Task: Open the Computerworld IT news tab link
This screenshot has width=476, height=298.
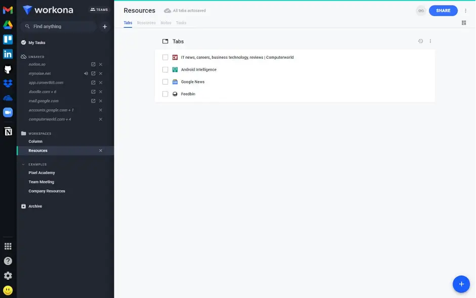Action: coord(237,57)
